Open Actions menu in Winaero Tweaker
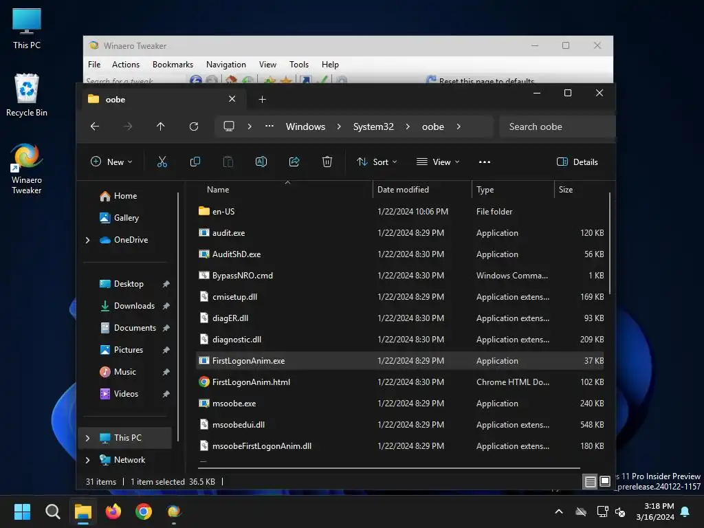Image resolution: width=704 pixels, height=528 pixels. [126, 65]
